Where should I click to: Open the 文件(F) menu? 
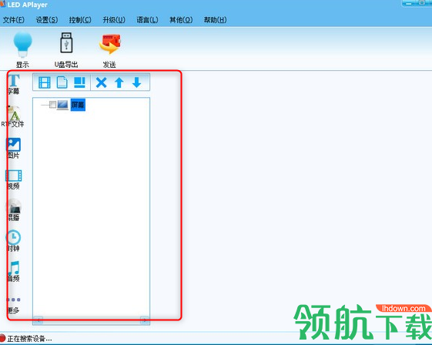(14, 20)
